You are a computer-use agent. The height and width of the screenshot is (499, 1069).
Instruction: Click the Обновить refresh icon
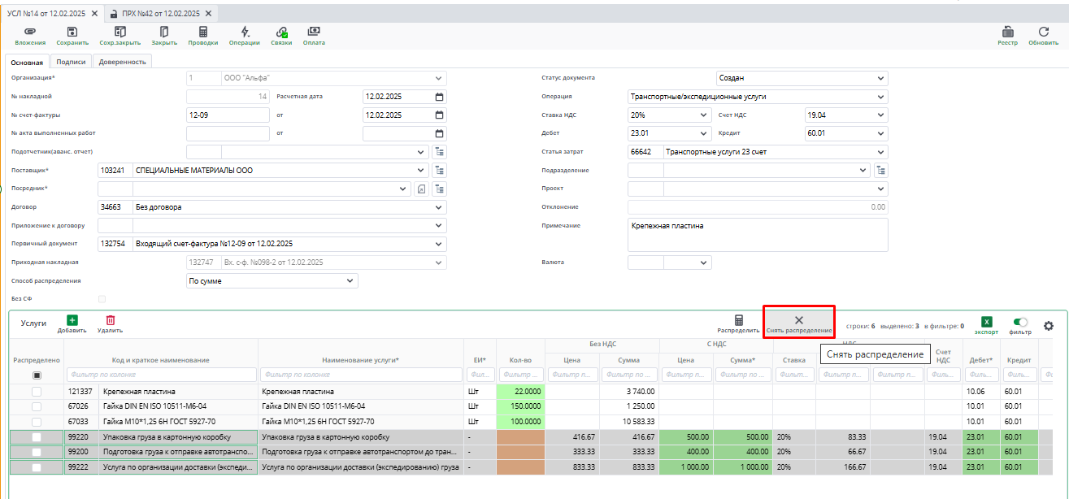pos(1043,32)
